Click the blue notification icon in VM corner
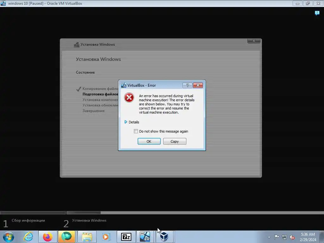Viewport: 324px width, 243px height. click(317, 13)
